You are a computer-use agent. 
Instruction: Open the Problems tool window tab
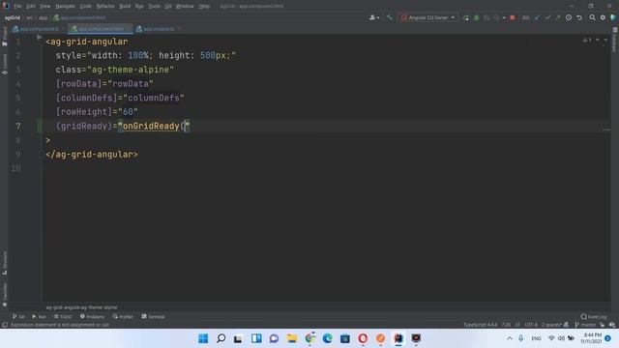click(92, 316)
